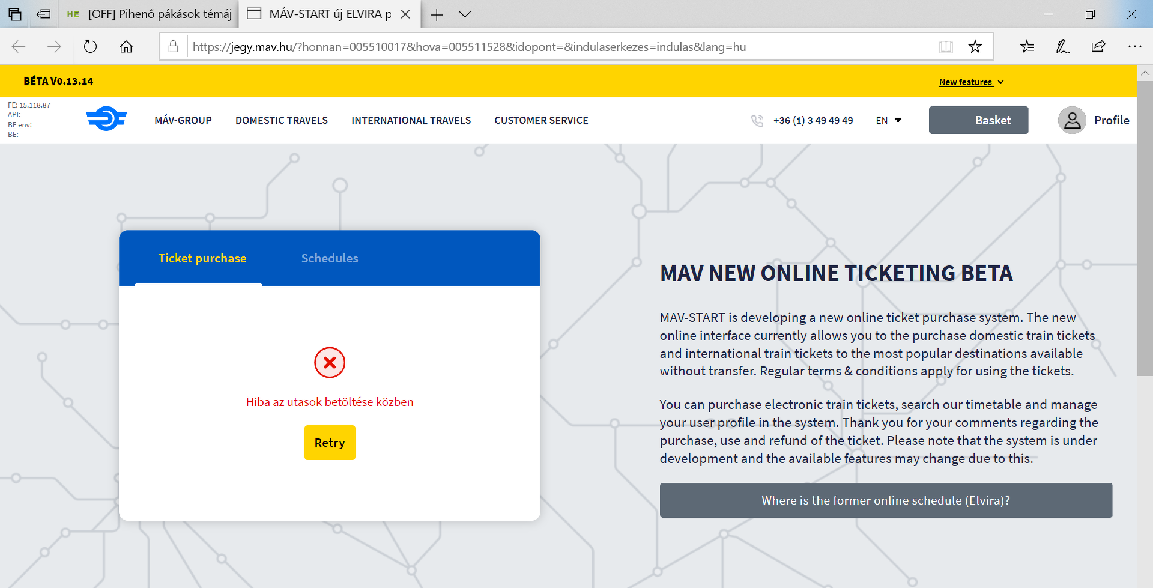Go forward with the browser forward arrow
Image resolution: width=1153 pixels, height=588 pixels.
click(55, 47)
